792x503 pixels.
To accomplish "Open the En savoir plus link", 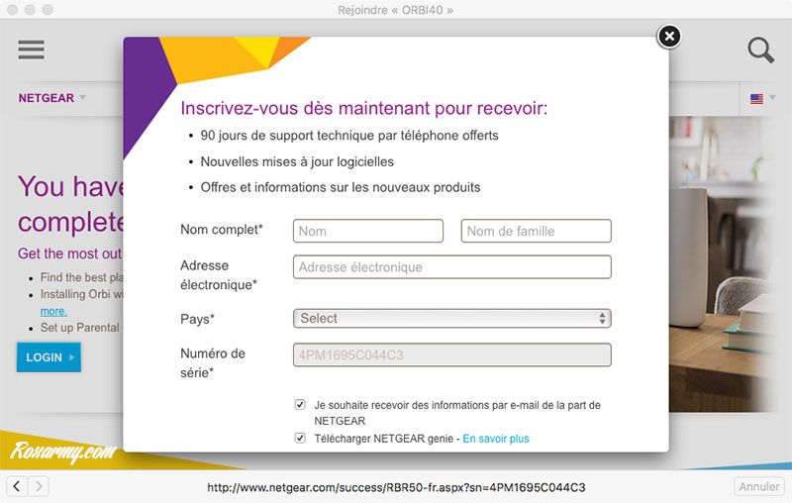I will 496,439.
